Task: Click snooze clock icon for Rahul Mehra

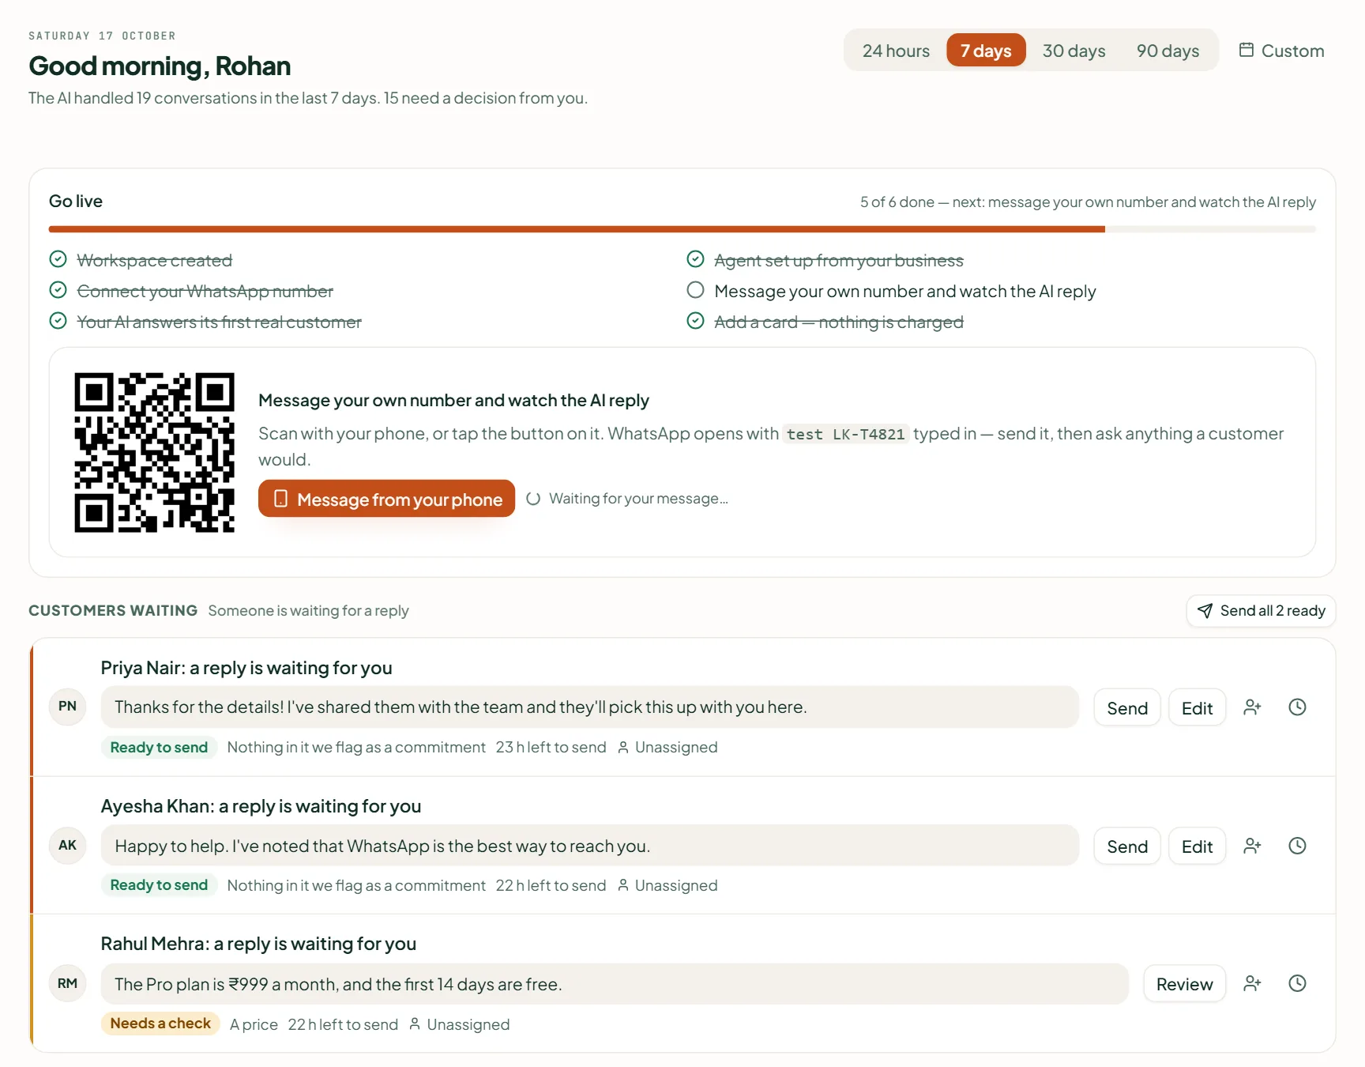Action: tap(1297, 983)
